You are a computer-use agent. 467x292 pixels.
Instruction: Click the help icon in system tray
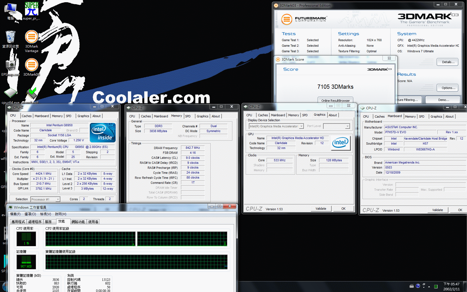click(x=418, y=286)
